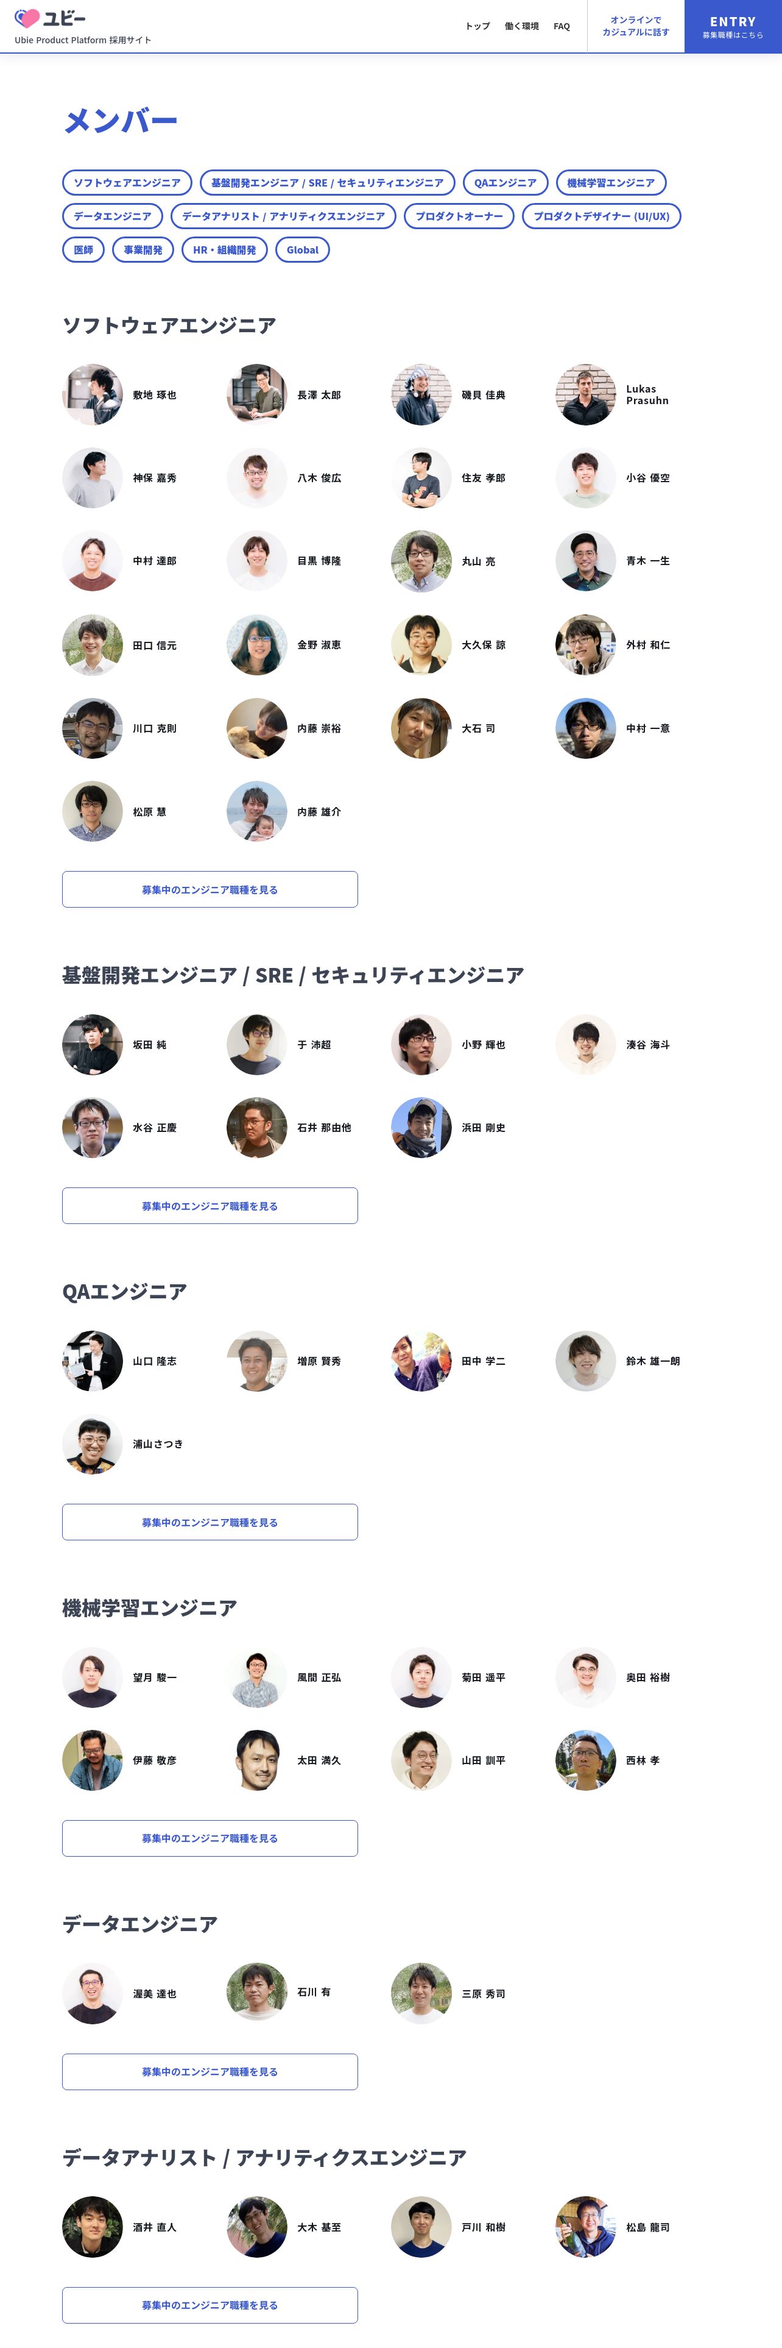Click 内藤 崇裕's photo with the dog

[257, 728]
